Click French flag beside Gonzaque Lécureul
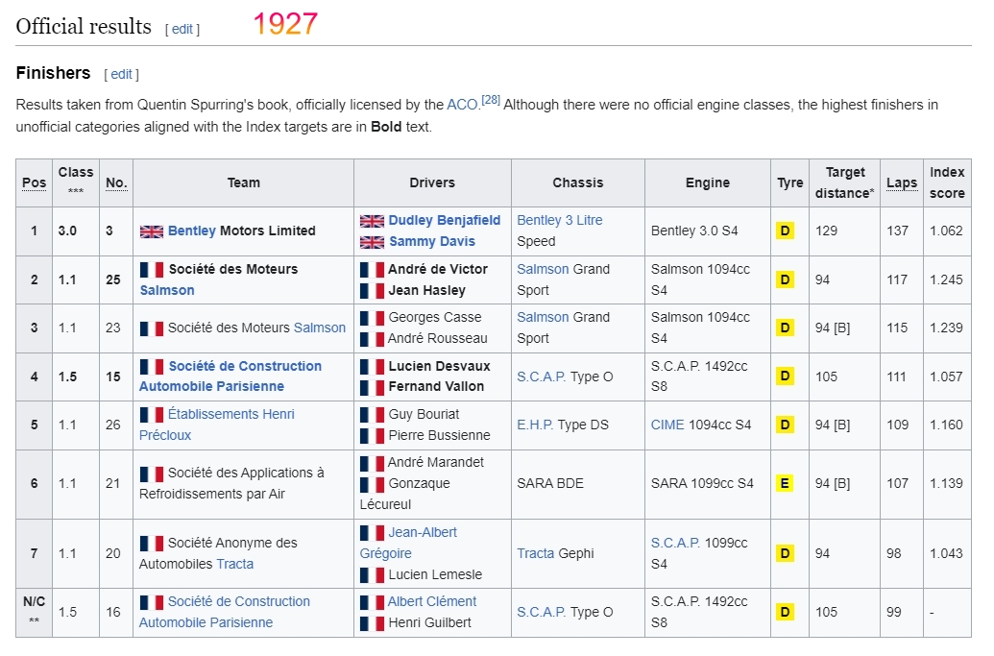The image size is (994, 656). [372, 484]
